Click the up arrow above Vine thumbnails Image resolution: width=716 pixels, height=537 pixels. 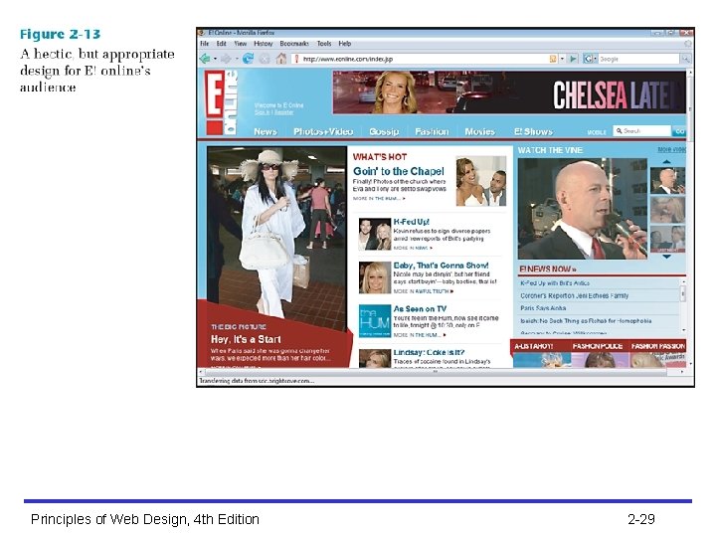666,162
